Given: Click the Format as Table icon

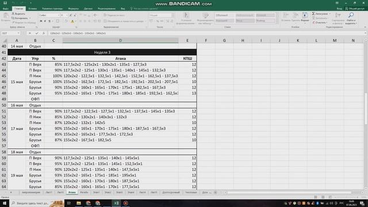Looking at the screenshot, I should [205, 16].
